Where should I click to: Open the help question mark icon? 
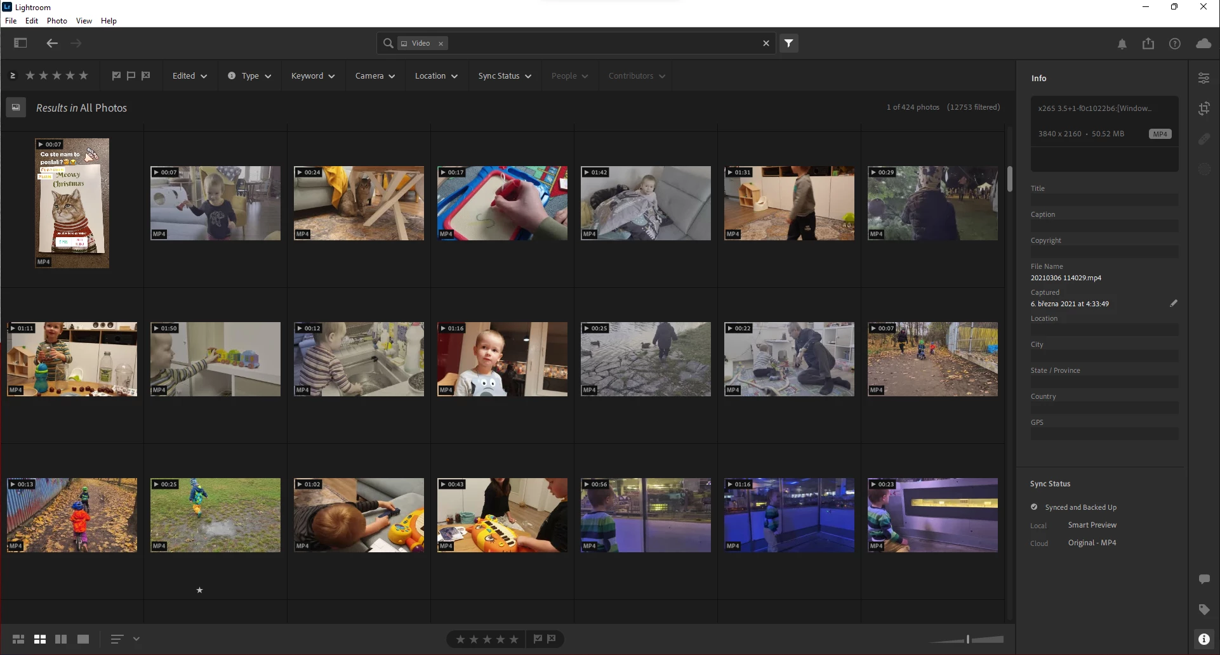1174,44
